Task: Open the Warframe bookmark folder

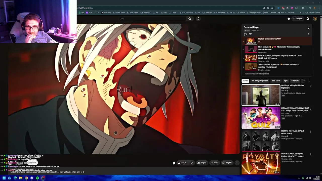Action: [x=207, y=13]
